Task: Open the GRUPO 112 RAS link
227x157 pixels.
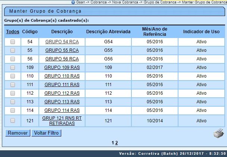Action: coord(62,93)
